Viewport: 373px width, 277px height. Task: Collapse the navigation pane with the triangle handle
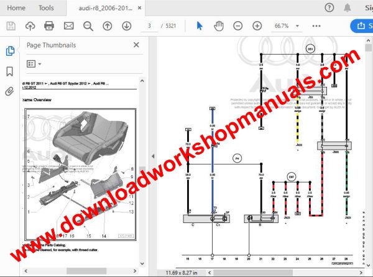click(153, 156)
